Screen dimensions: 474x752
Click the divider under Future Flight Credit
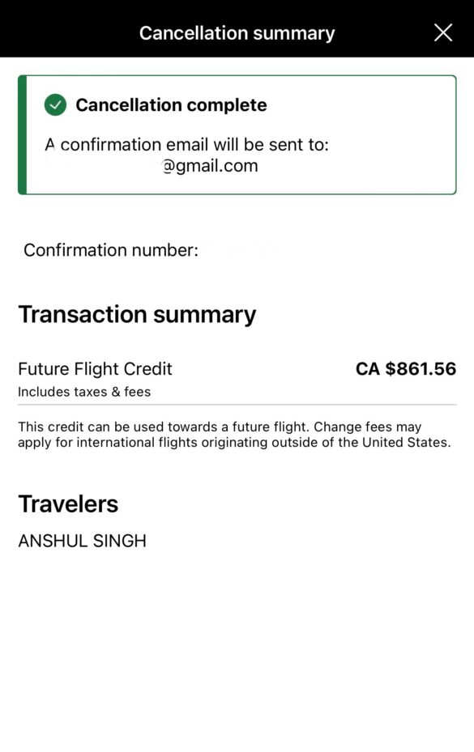[x=237, y=405]
